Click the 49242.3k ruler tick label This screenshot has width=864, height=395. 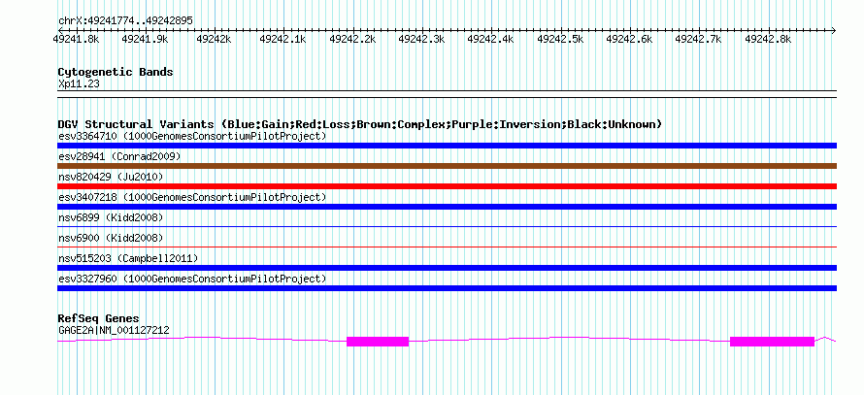coord(421,39)
